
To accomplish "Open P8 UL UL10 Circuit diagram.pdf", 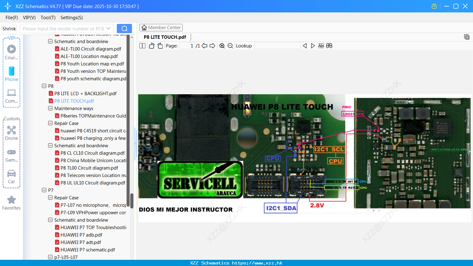I will point(93,183).
